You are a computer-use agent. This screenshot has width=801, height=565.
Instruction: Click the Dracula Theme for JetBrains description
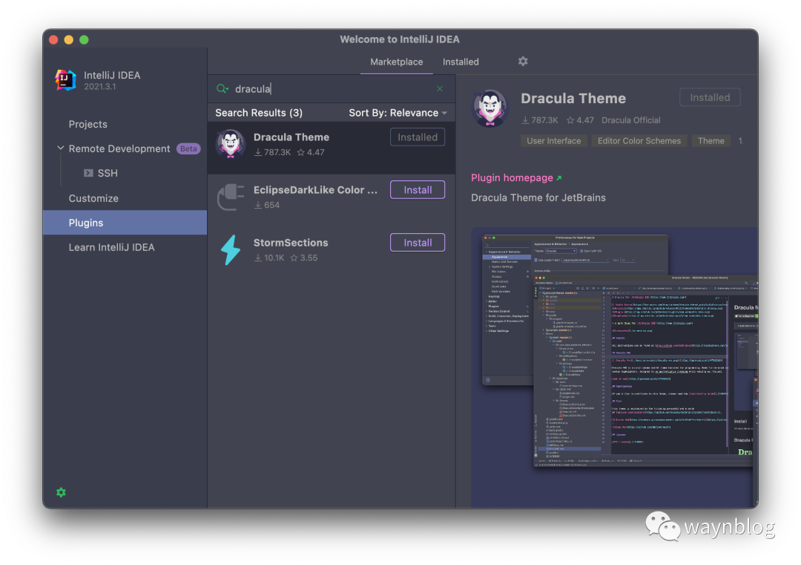(x=538, y=198)
